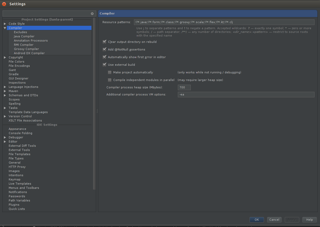Expand the Code Style node

5,24
